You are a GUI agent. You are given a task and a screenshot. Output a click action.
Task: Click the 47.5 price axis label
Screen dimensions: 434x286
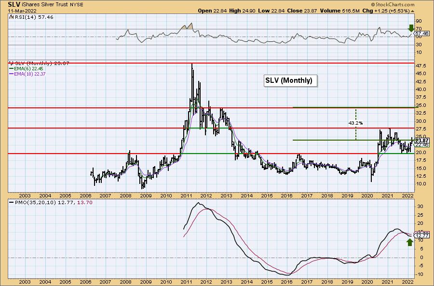[x=420, y=66]
